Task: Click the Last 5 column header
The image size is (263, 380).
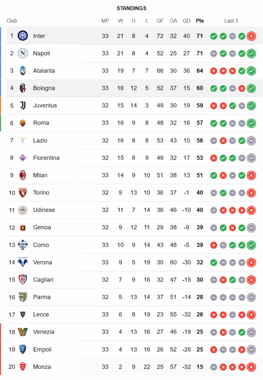Action: [x=231, y=21]
